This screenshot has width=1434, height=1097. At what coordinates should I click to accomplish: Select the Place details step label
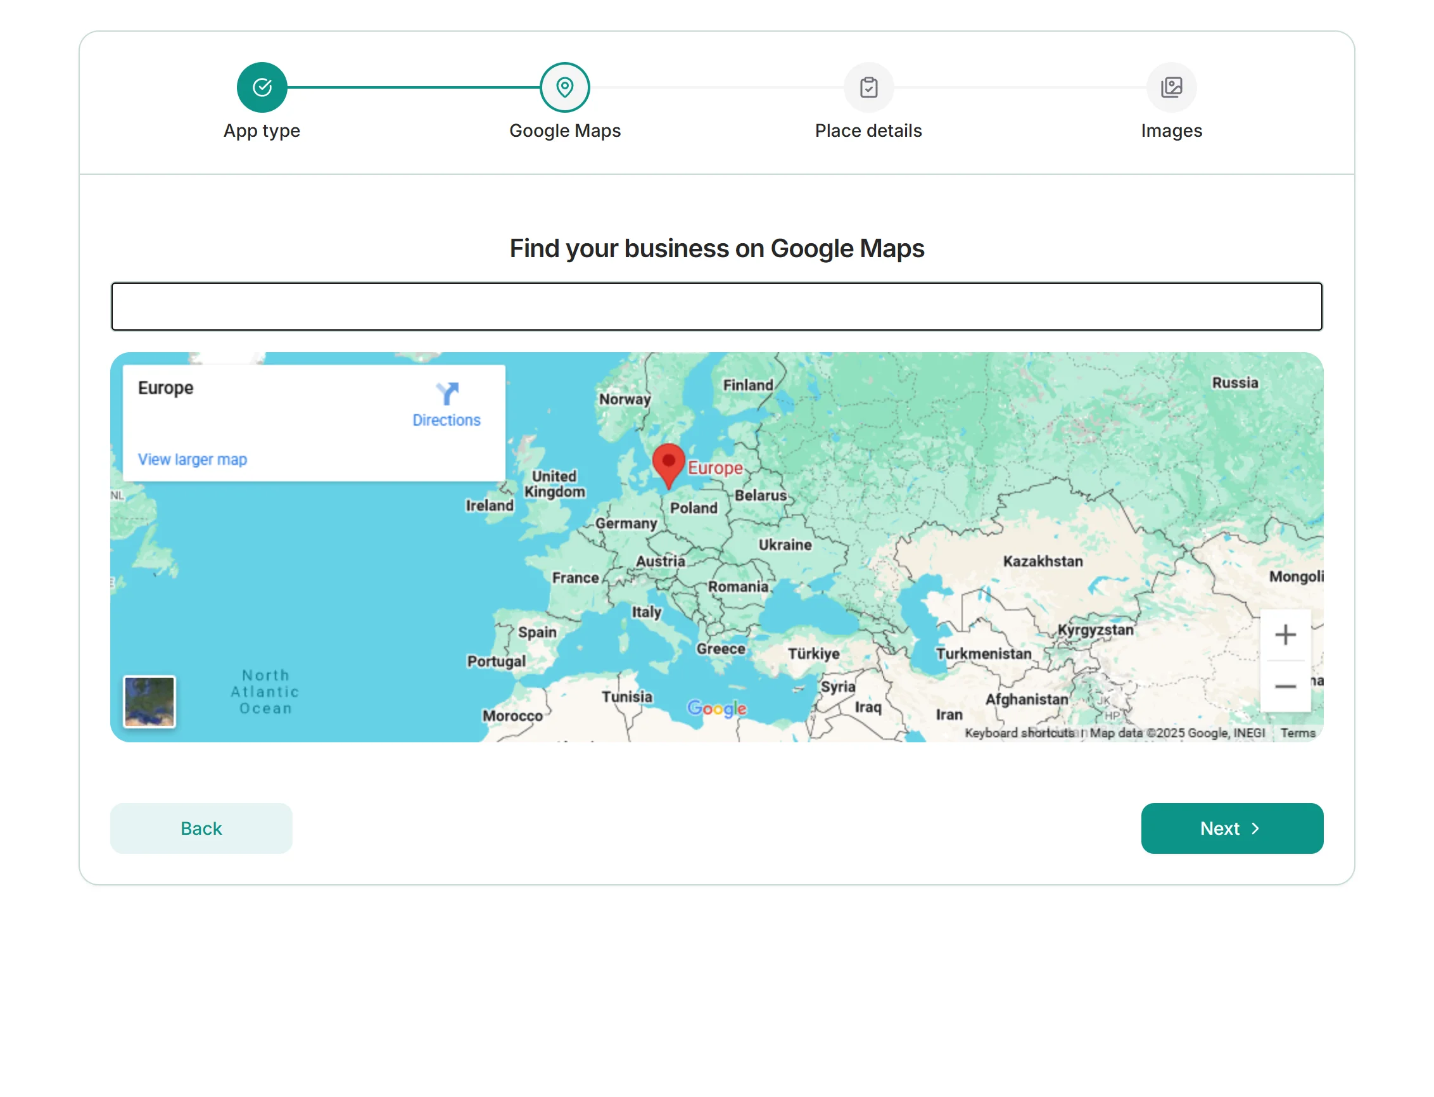[868, 130]
